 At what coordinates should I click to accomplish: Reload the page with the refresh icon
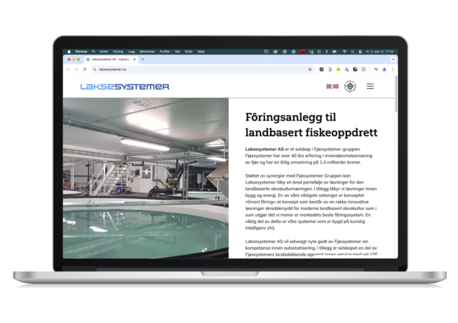[84, 70]
